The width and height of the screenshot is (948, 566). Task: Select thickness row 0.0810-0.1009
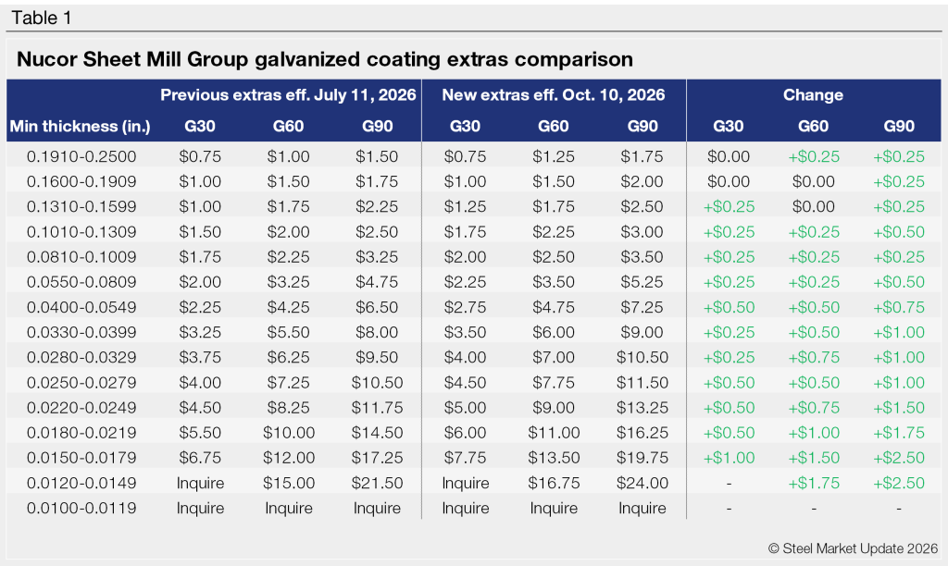(474, 257)
